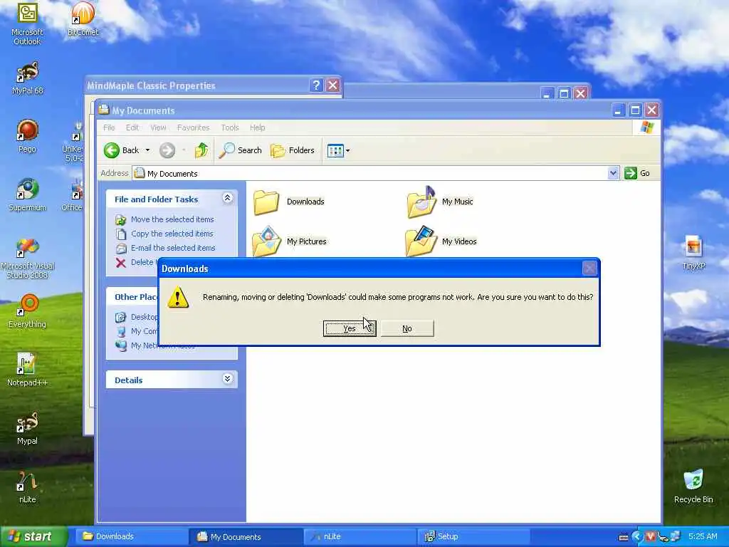This screenshot has width=729, height=547.
Task: Toggle the Folders pane
Action: (293, 150)
